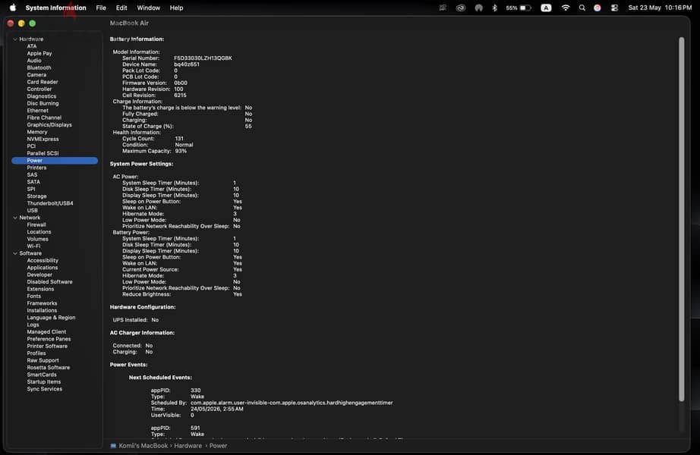
Task: Click serial number F5D33030LZH13QGBK
Action: click(203, 58)
